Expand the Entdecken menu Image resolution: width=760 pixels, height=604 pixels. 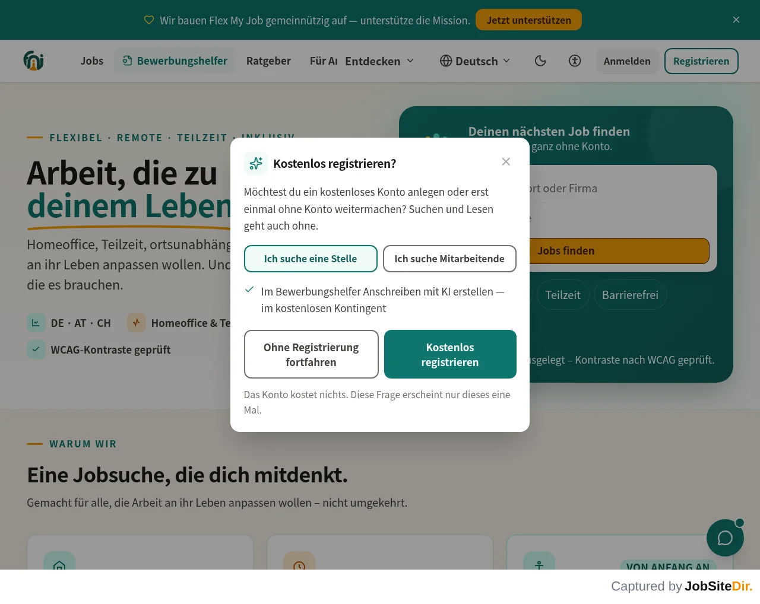tap(379, 61)
